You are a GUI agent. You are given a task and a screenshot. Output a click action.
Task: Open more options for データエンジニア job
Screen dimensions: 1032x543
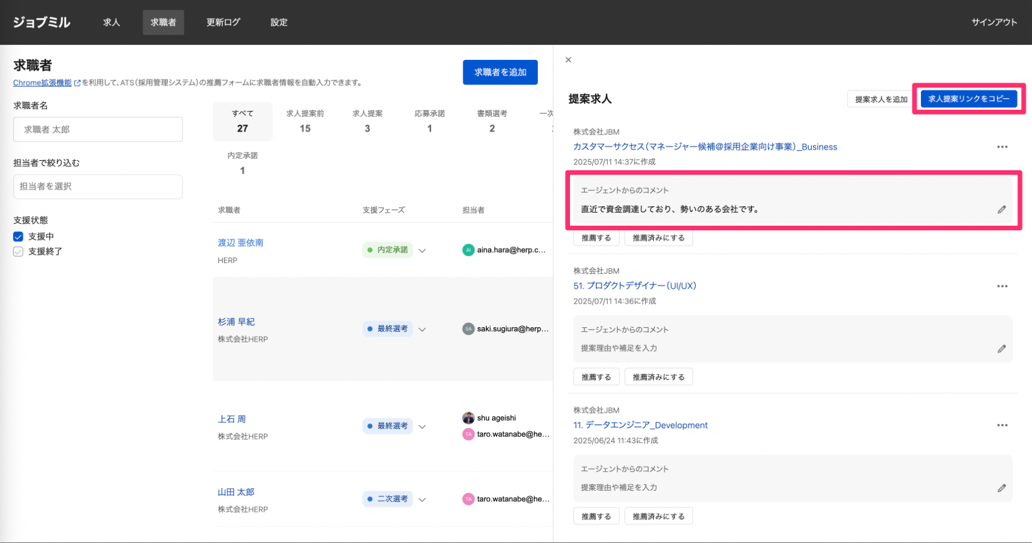tap(1002, 426)
